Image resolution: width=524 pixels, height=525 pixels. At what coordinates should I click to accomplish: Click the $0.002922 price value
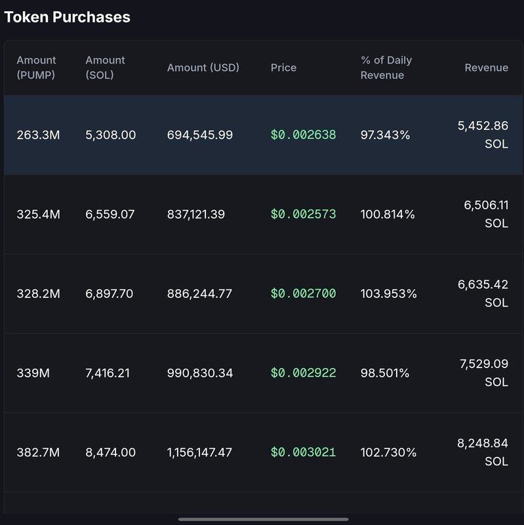tap(303, 373)
